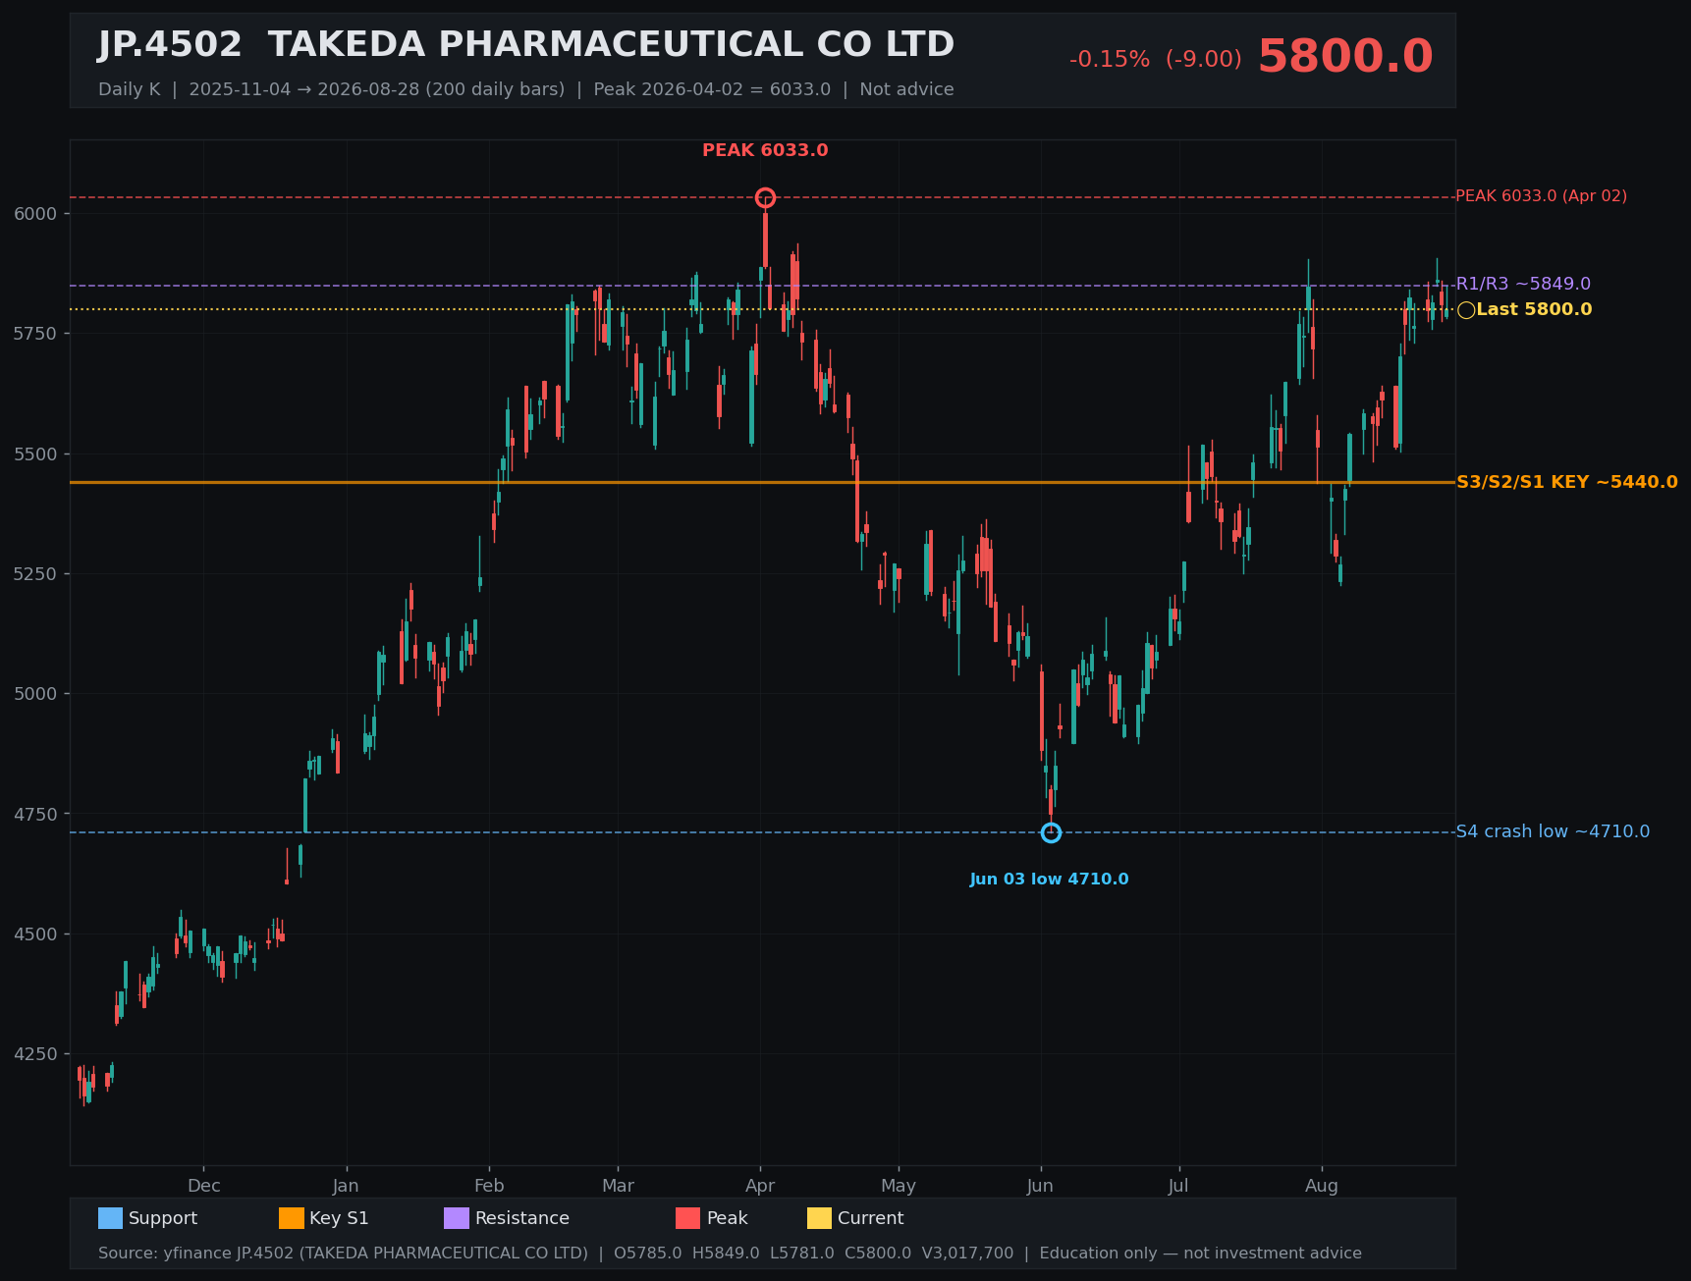Click the Jun x-axis month label
Image resolution: width=1691 pixels, height=1281 pixels.
point(1041,1186)
